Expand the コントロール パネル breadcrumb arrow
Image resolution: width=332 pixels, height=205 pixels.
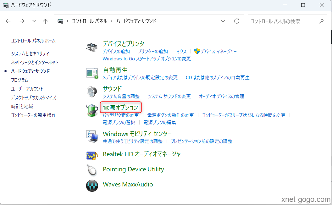[x=111, y=21]
